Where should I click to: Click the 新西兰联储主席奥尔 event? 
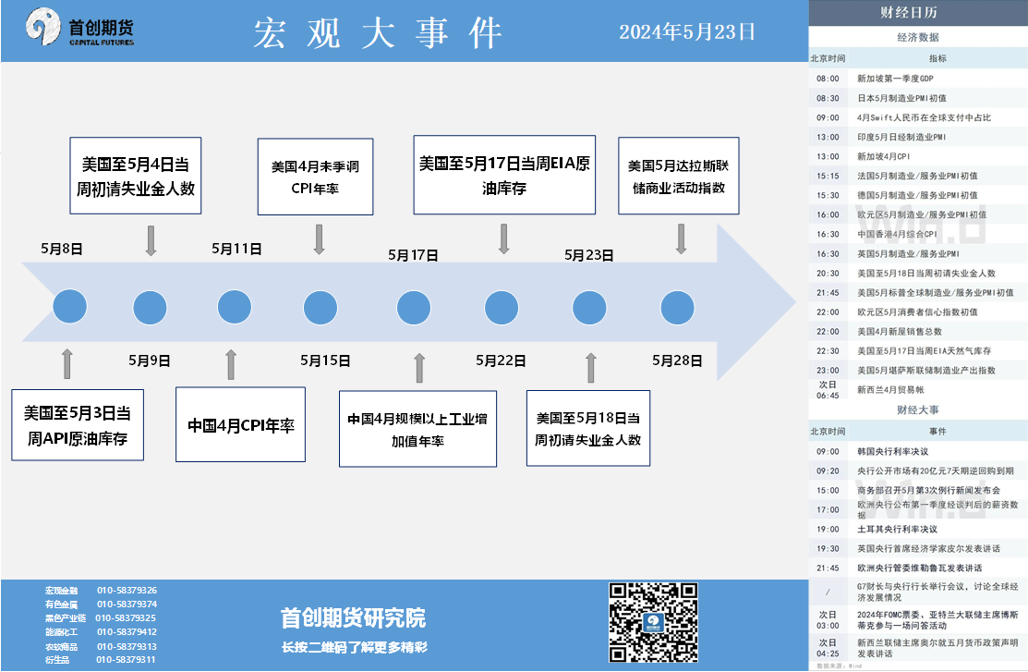[x=918, y=648]
